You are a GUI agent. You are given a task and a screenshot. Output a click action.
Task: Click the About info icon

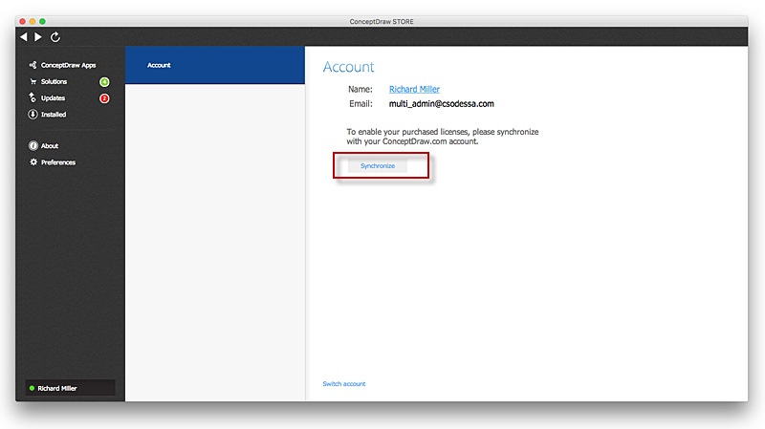point(33,146)
